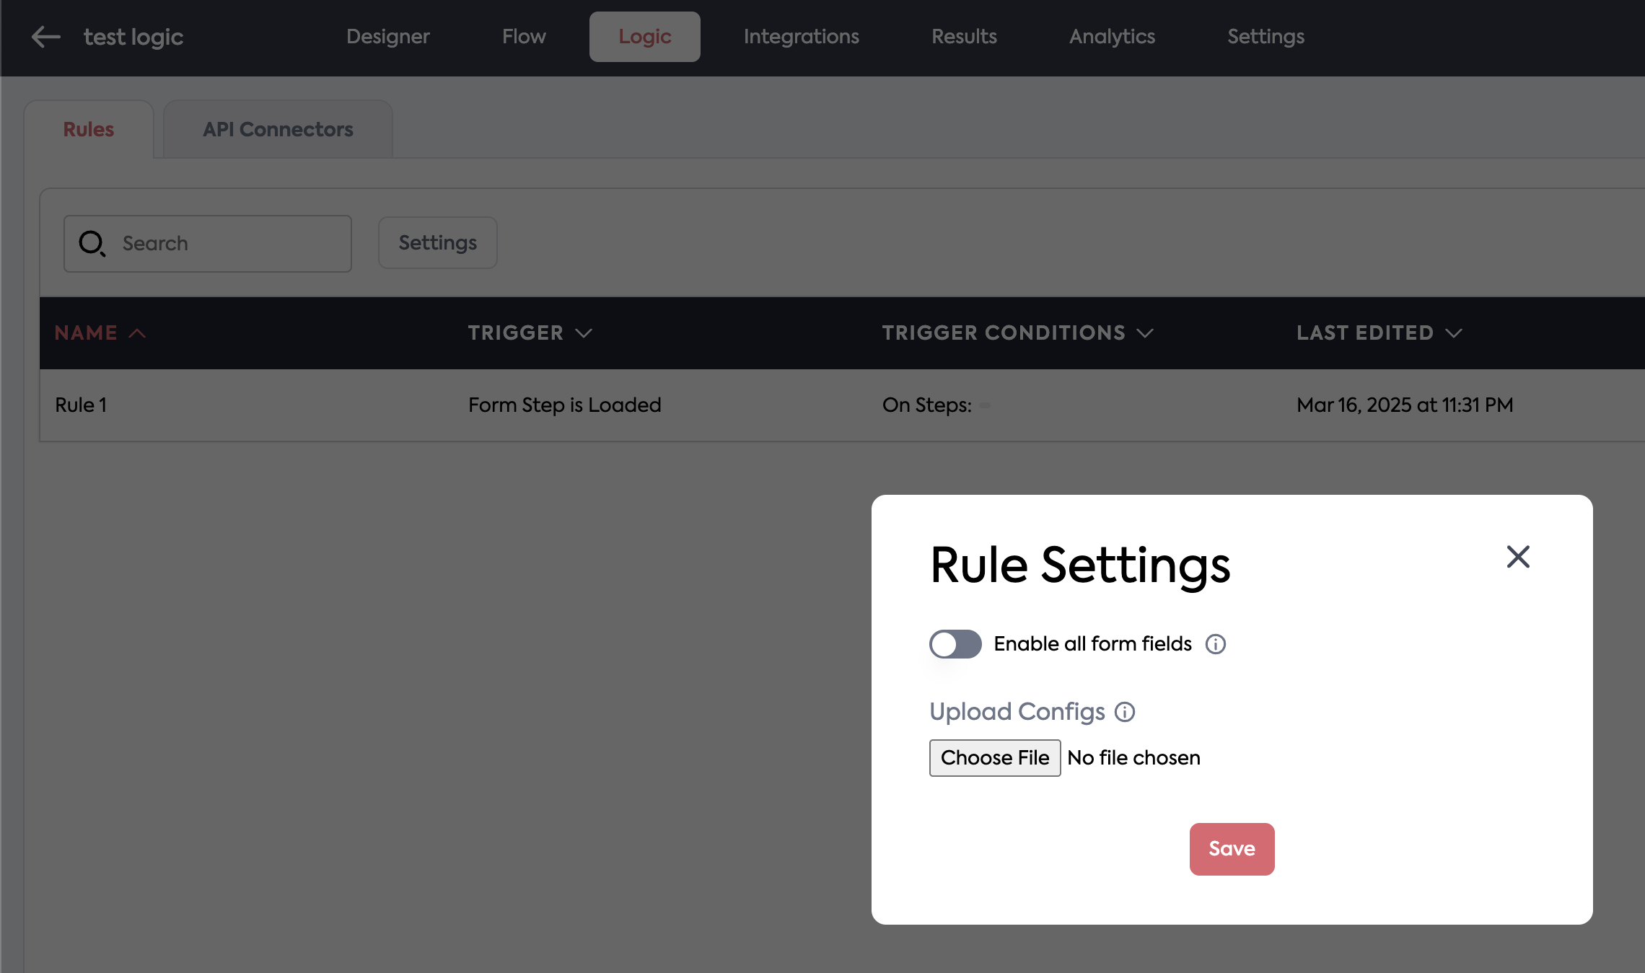Go to the Analytics tab

pyautogui.click(x=1112, y=37)
